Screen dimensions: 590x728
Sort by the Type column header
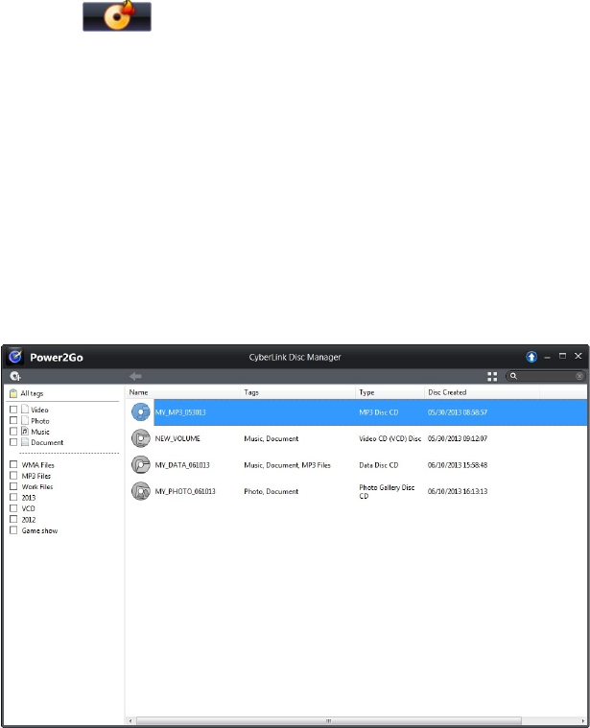pos(389,392)
